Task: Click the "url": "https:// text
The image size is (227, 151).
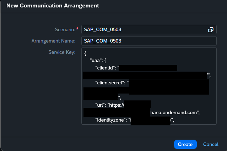Action: [109, 105]
